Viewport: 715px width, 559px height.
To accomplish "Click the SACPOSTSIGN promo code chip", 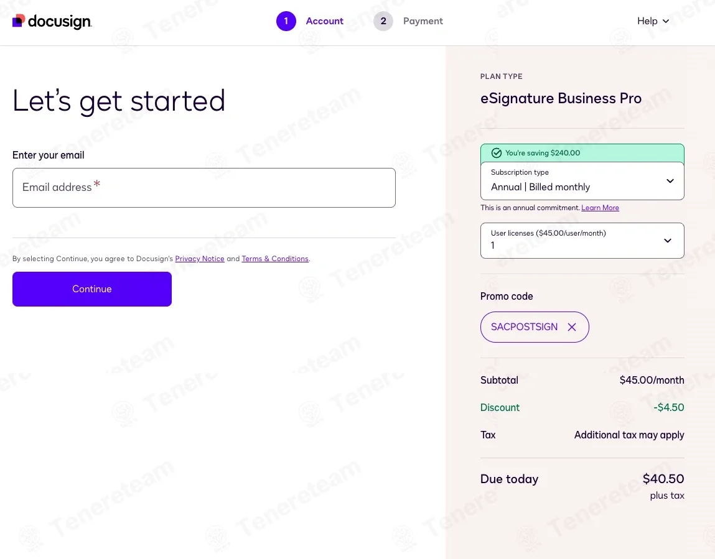I will pyautogui.click(x=535, y=327).
